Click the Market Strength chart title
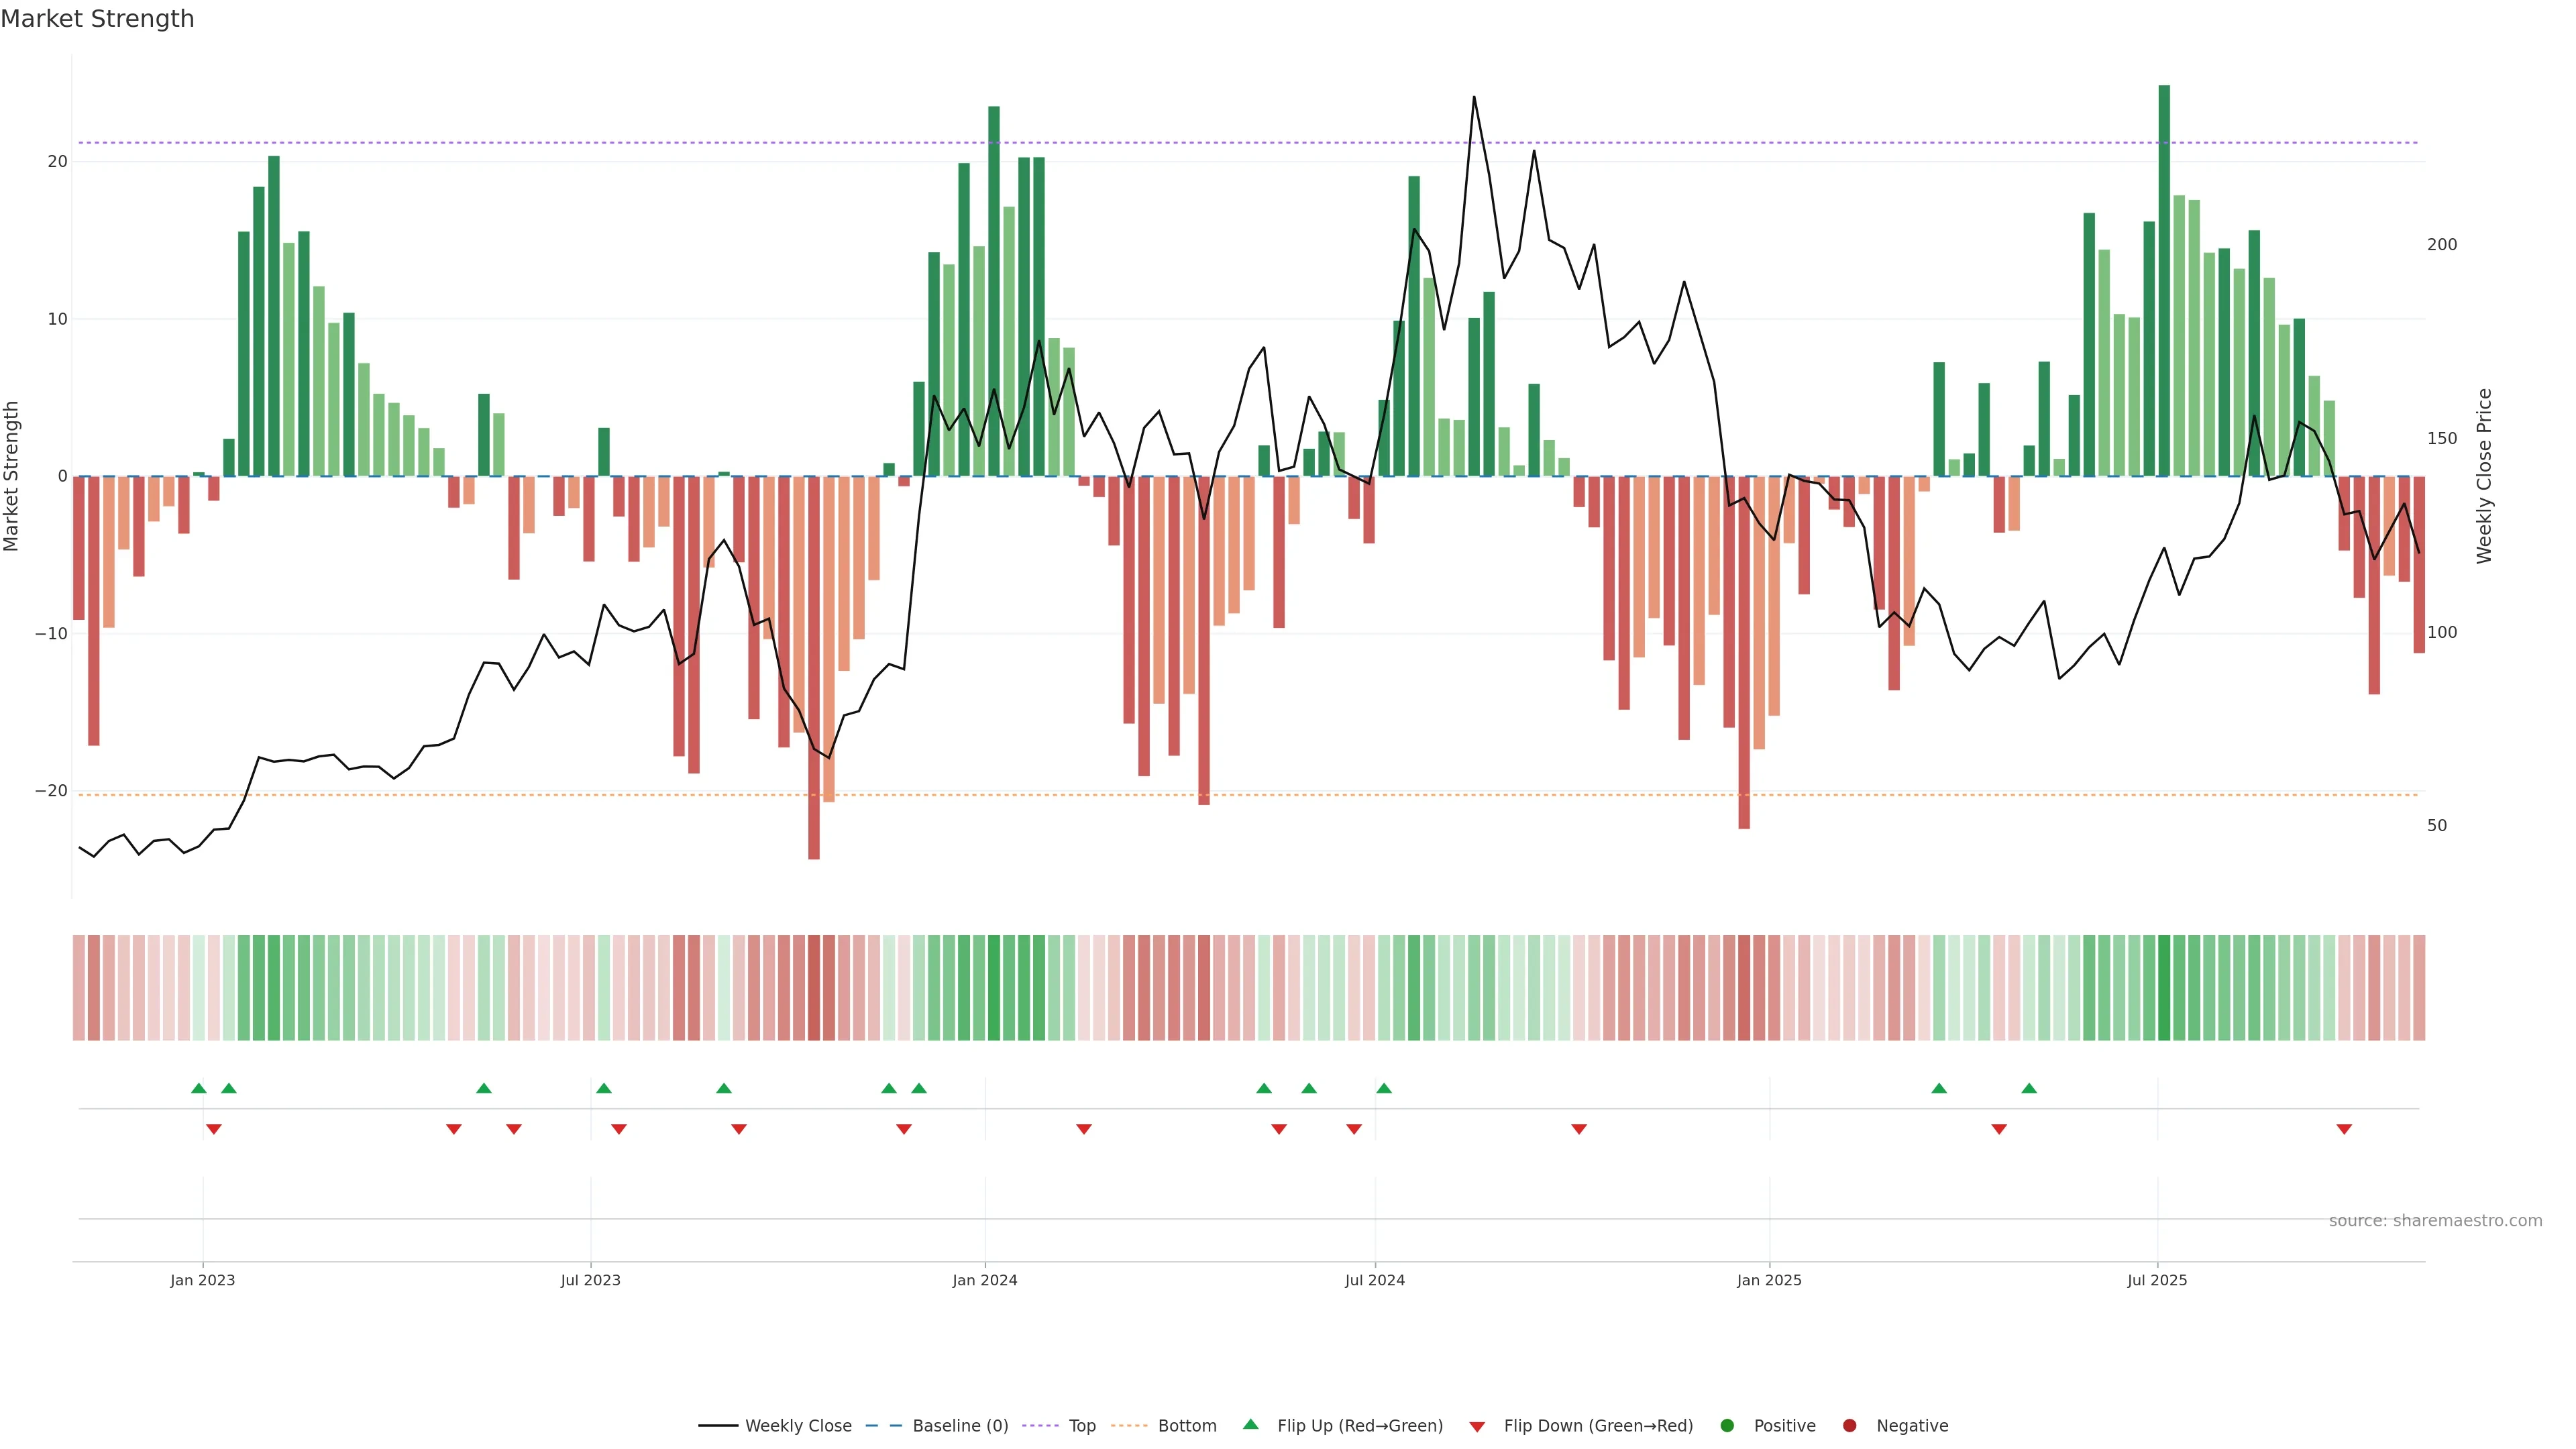The height and width of the screenshot is (1449, 2576). 97,19
